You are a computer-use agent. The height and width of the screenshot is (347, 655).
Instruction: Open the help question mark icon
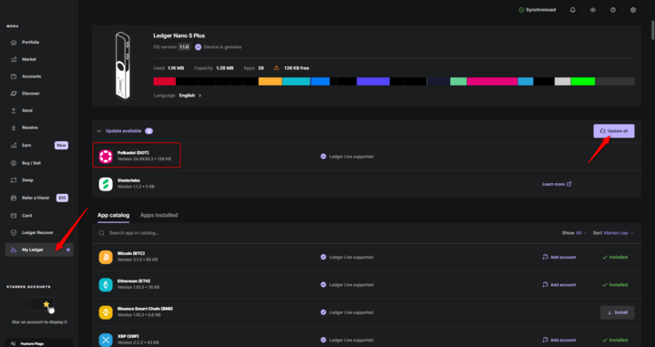click(x=613, y=10)
